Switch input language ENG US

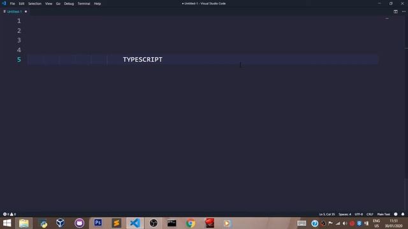click(x=376, y=223)
